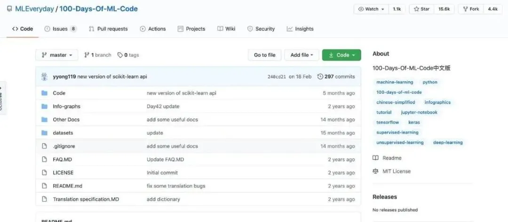This screenshot has height=222, width=508.
Task: Click the clock history icon beside 297 commits
Action: coord(320,77)
